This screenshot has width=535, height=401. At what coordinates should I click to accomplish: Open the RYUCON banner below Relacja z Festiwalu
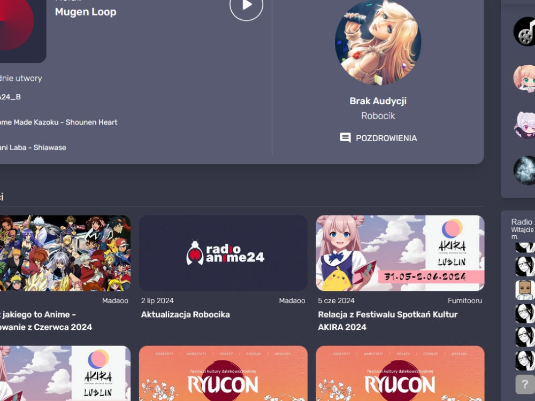click(400, 373)
